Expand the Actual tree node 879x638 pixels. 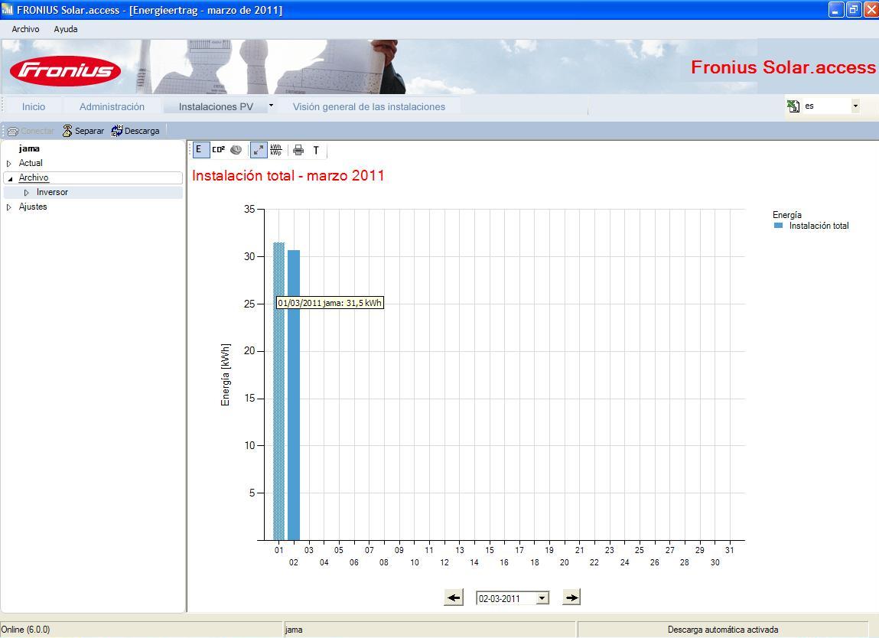pos(9,163)
